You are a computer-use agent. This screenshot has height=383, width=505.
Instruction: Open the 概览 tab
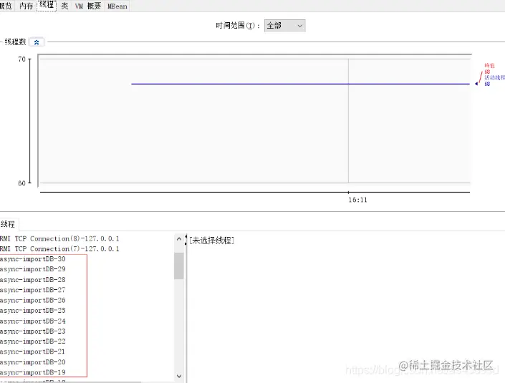tap(6, 6)
